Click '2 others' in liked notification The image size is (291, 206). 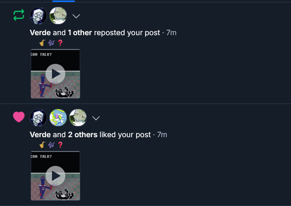[83, 135]
